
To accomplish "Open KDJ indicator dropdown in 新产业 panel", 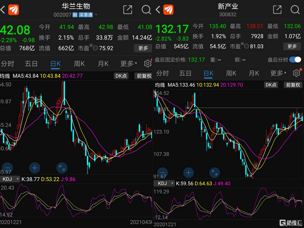I will point(164,184).
